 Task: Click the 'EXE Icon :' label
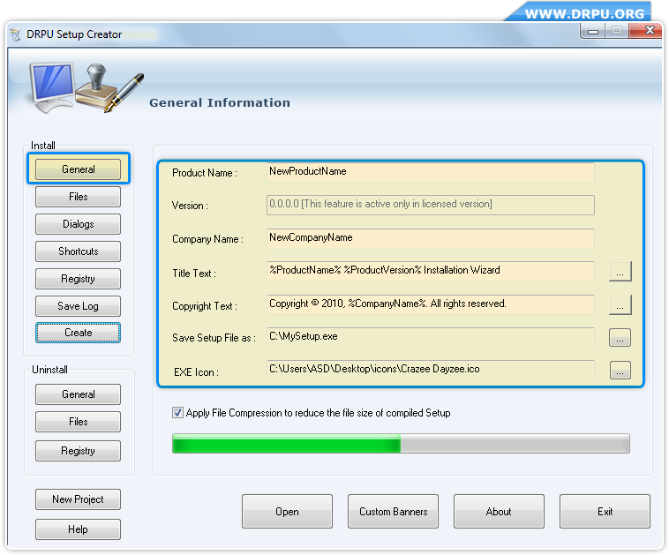point(196,372)
